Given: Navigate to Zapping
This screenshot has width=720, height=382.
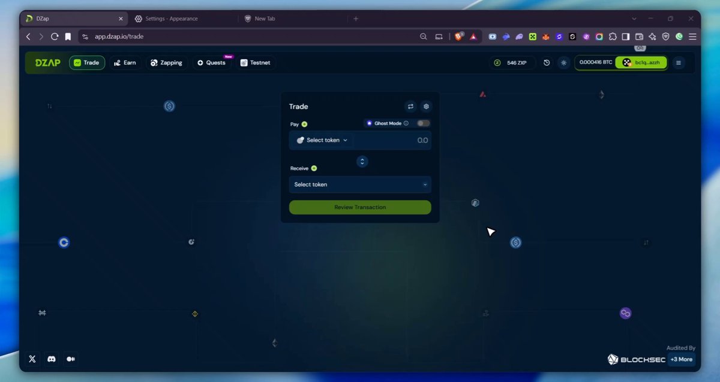Looking at the screenshot, I should pos(167,63).
